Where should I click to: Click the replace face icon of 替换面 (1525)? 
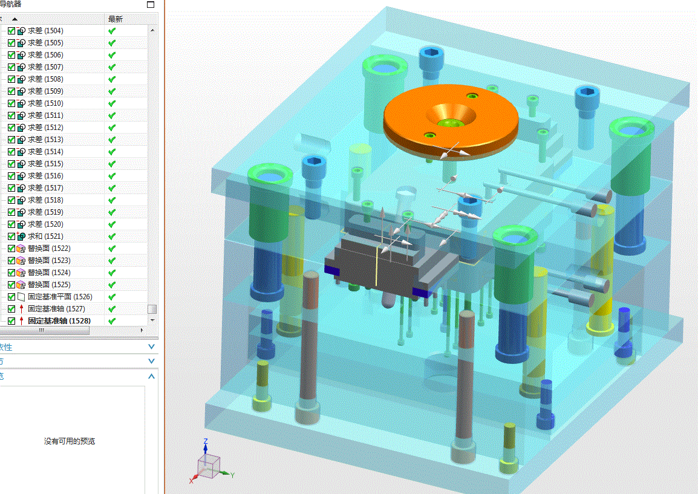click(21, 284)
